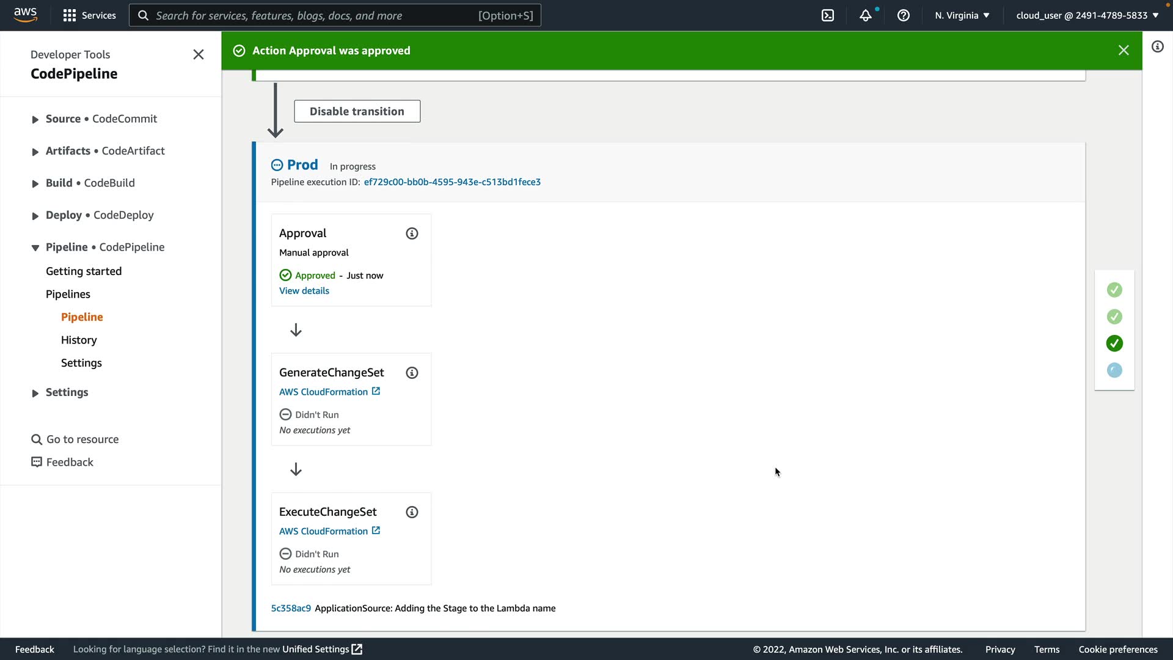
Task: Show info for GenerateChangeSet action
Action: pyautogui.click(x=412, y=373)
